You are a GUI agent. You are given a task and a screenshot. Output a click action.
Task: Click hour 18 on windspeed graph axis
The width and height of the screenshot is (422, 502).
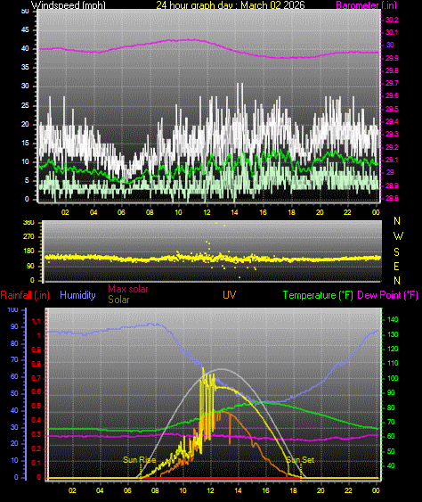pyautogui.click(x=291, y=212)
